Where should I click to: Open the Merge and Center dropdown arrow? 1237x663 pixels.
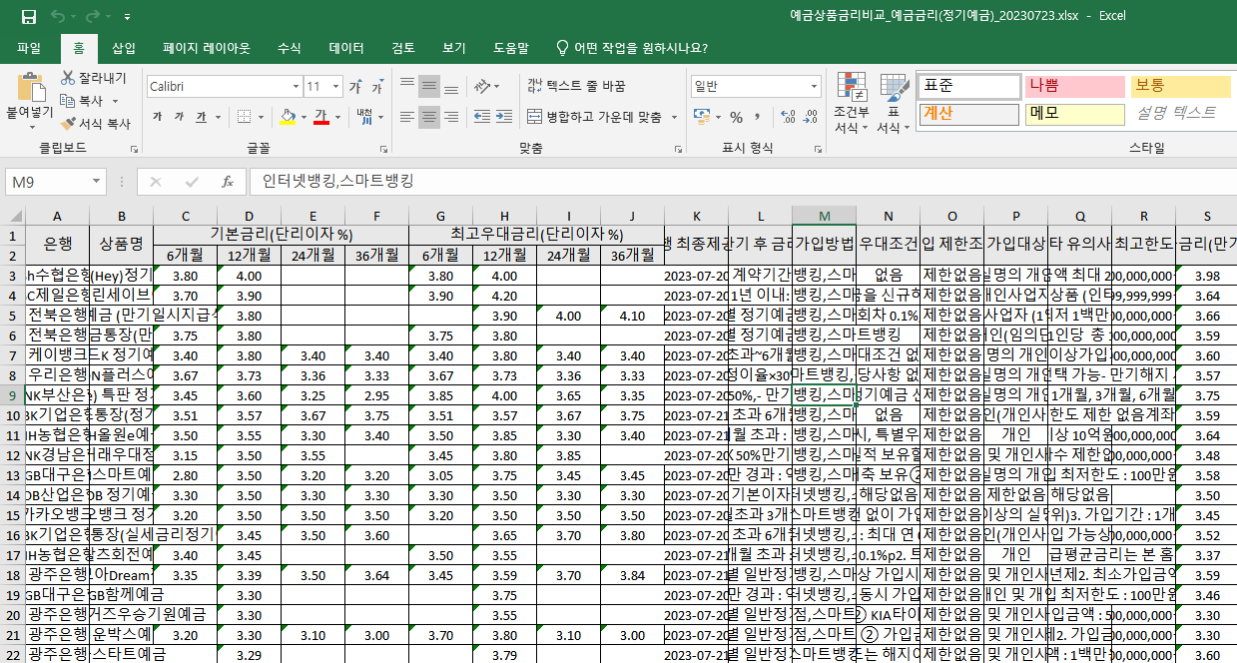[x=673, y=117]
